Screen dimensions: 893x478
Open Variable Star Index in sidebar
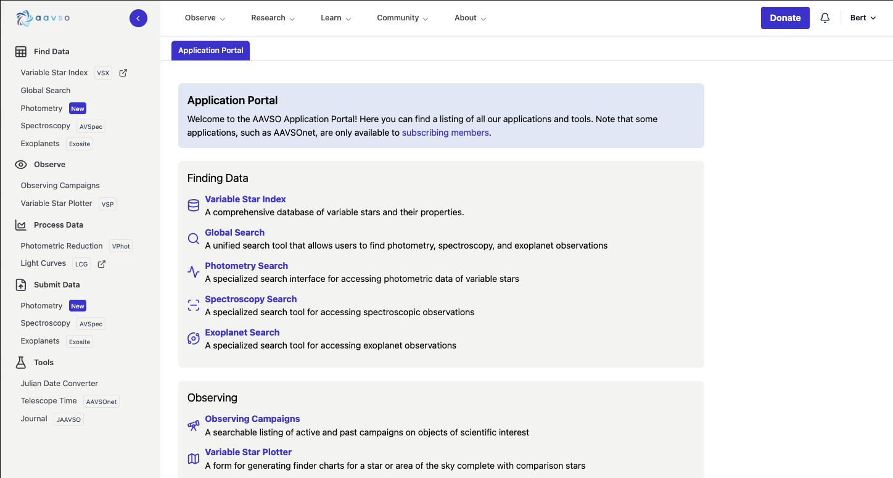pyautogui.click(x=54, y=73)
